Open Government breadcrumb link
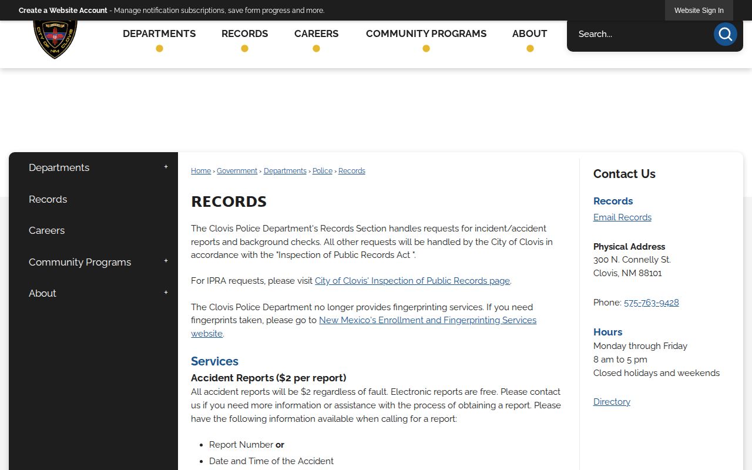 click(x=237, y=171)
